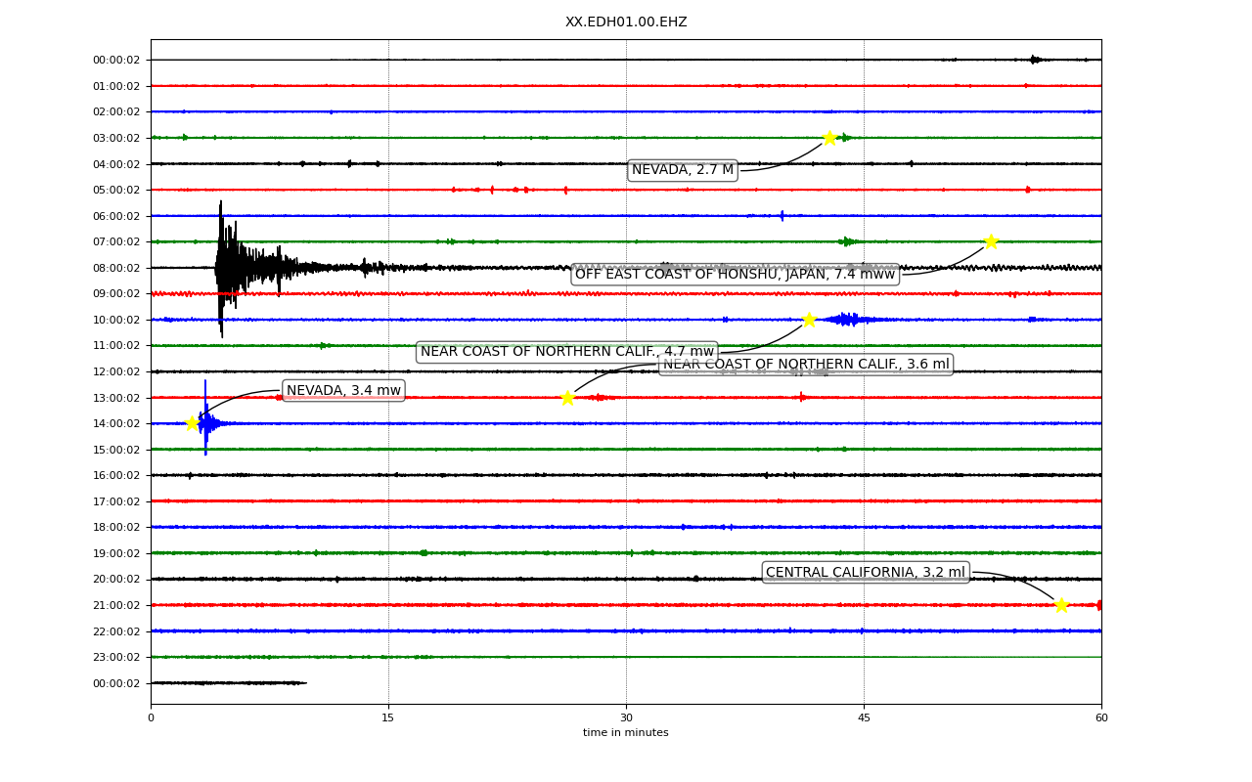Select the NEVADA, 2.7 M annotation label
Image resolution: width=1252 pixels, height=782 pixels.
click(683, 170)
